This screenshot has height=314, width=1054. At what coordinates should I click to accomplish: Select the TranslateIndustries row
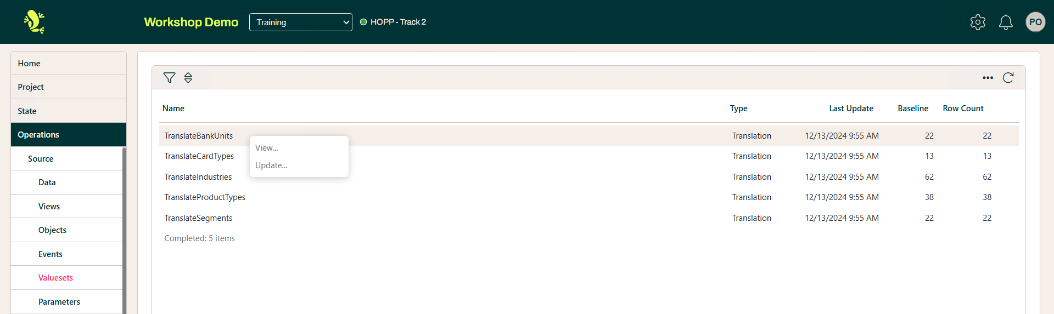[198, 177]
